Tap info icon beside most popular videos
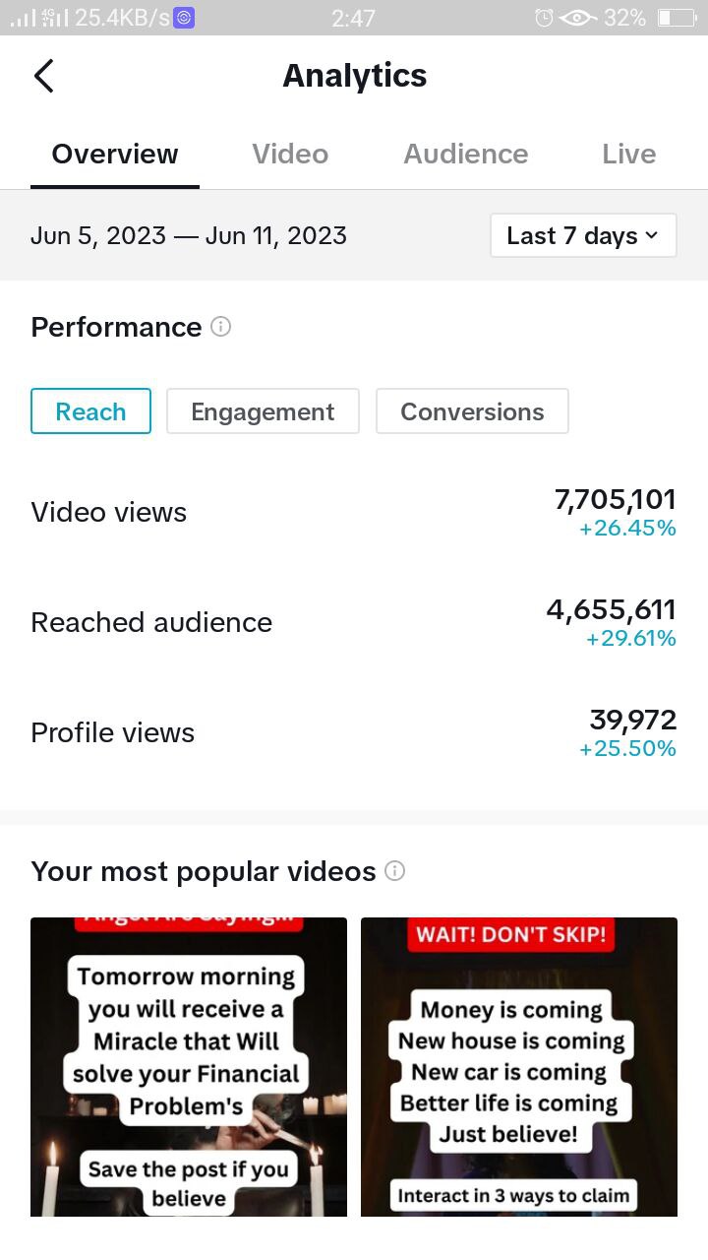This screenshot has width=708, height=1260. click(395, 871)
